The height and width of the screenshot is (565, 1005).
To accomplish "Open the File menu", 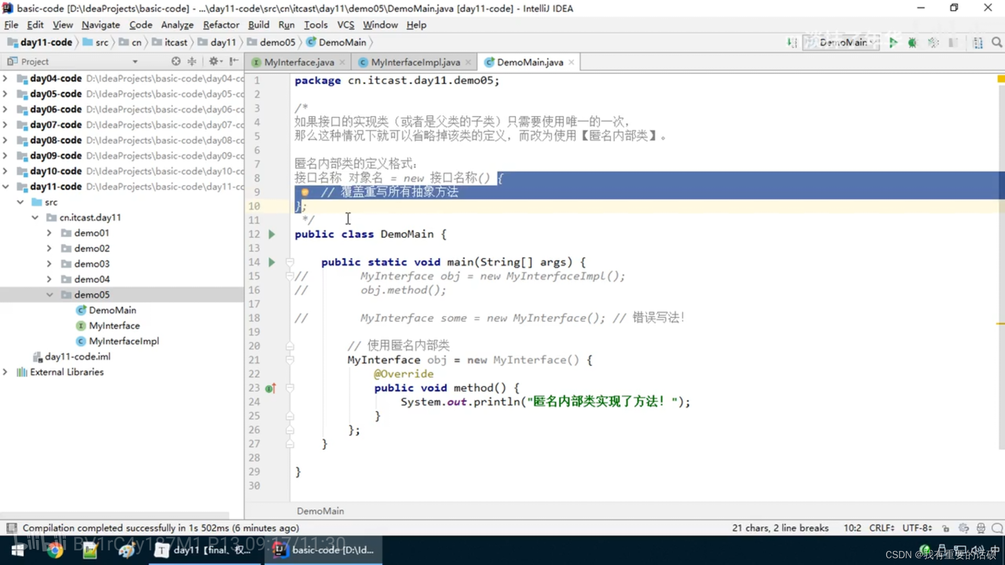I will 11,25.
